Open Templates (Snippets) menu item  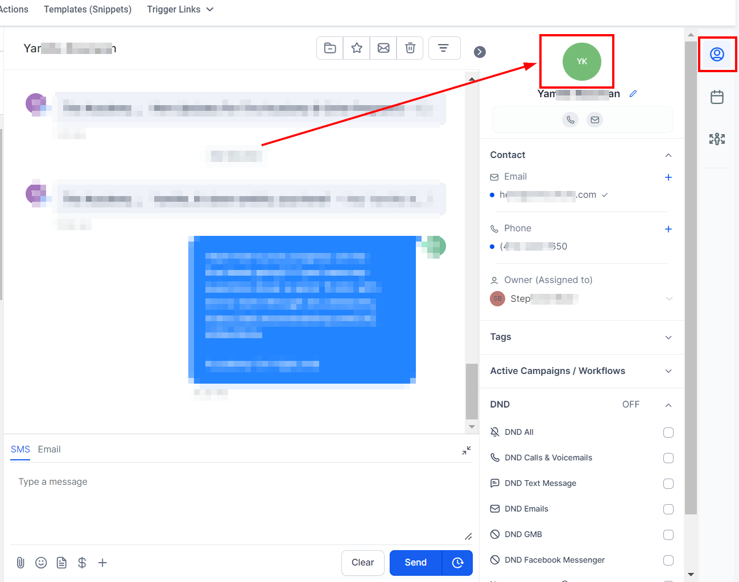tap(88, 10)
